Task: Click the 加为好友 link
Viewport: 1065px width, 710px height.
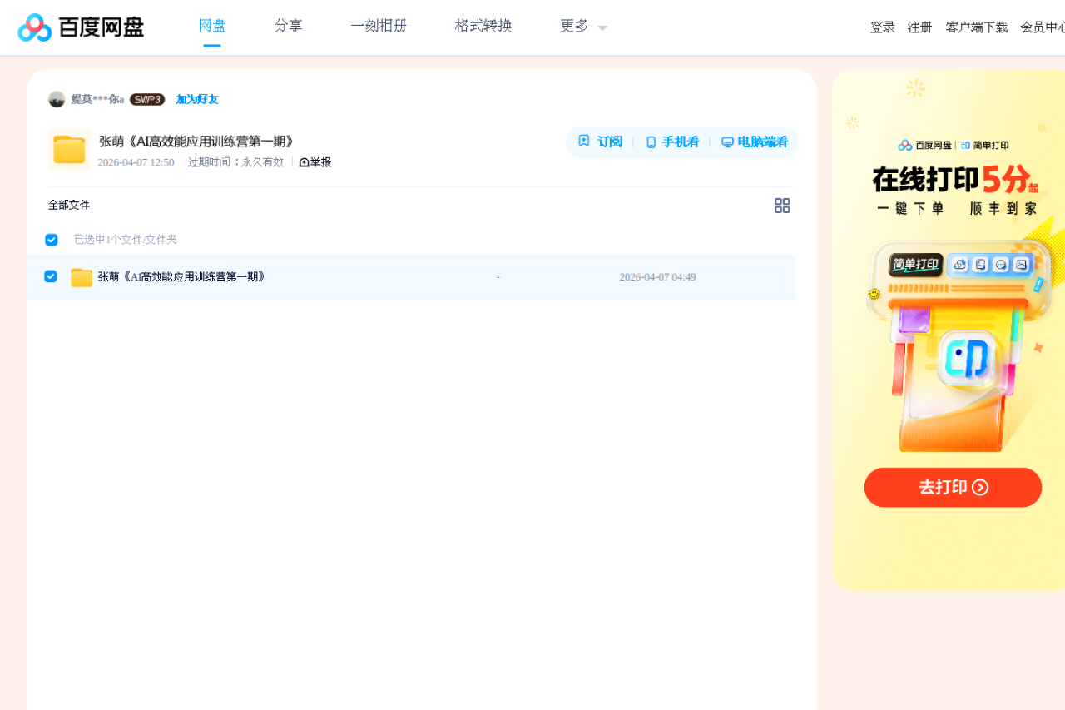Action: (x=196, y=99)
